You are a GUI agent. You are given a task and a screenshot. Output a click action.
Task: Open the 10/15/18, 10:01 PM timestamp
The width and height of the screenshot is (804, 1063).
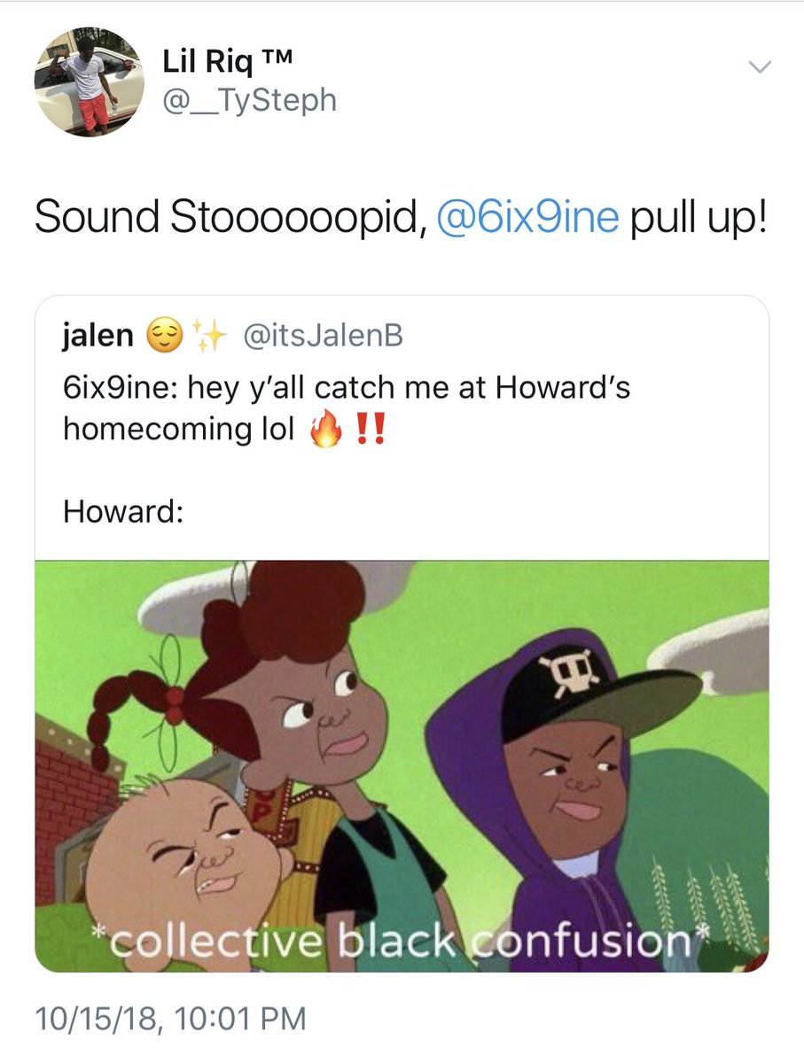[170, 1018]
